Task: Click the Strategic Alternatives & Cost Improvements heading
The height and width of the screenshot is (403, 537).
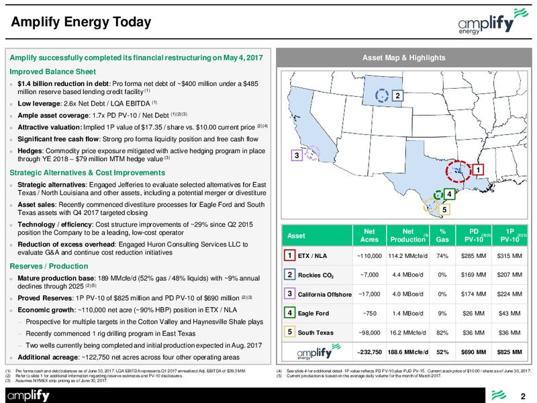Action: [87, 173]
